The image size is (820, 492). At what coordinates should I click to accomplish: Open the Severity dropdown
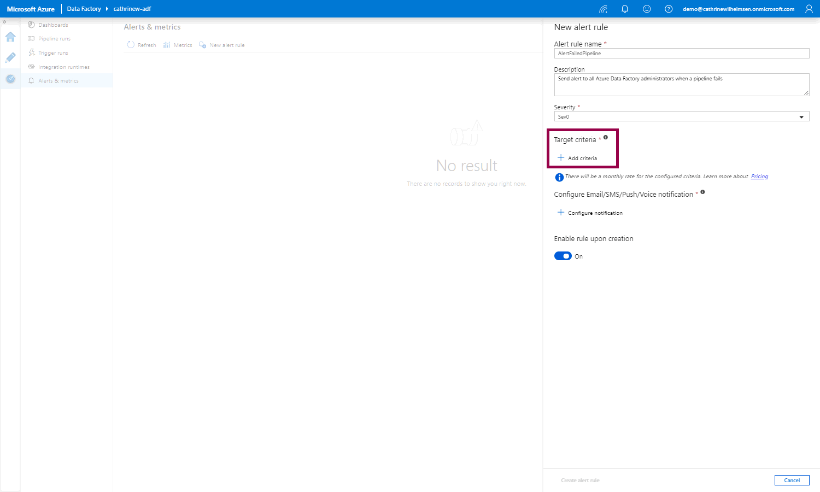pyautogui.click(x=681, y=117)
